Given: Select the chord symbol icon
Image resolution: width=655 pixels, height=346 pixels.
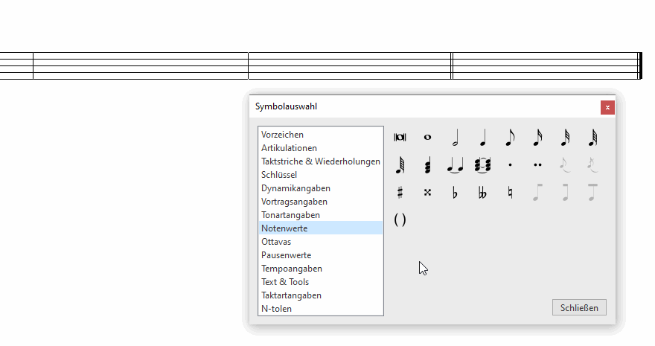Looking at the screenshot, I should pos(427,164).
